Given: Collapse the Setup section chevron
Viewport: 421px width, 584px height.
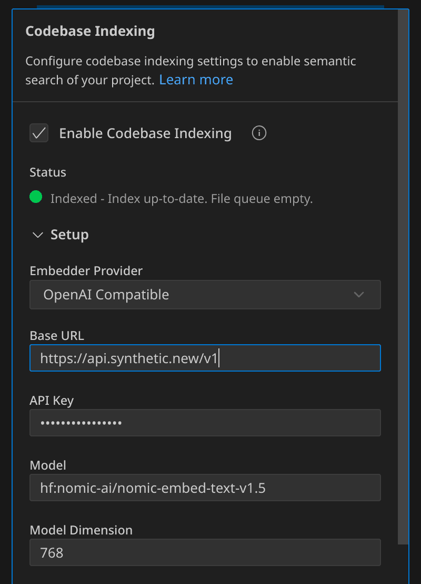Looking at the screenshot, I should pos(37,235).
